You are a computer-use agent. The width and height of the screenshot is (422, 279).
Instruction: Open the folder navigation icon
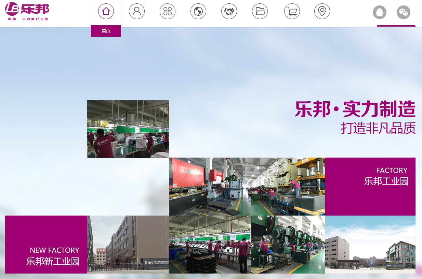pyautogui.click(x=260, y=11)
